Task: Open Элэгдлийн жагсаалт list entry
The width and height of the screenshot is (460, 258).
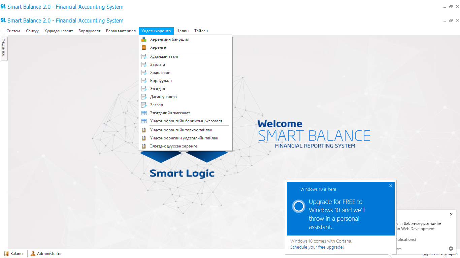Action: tap(185, 113)
